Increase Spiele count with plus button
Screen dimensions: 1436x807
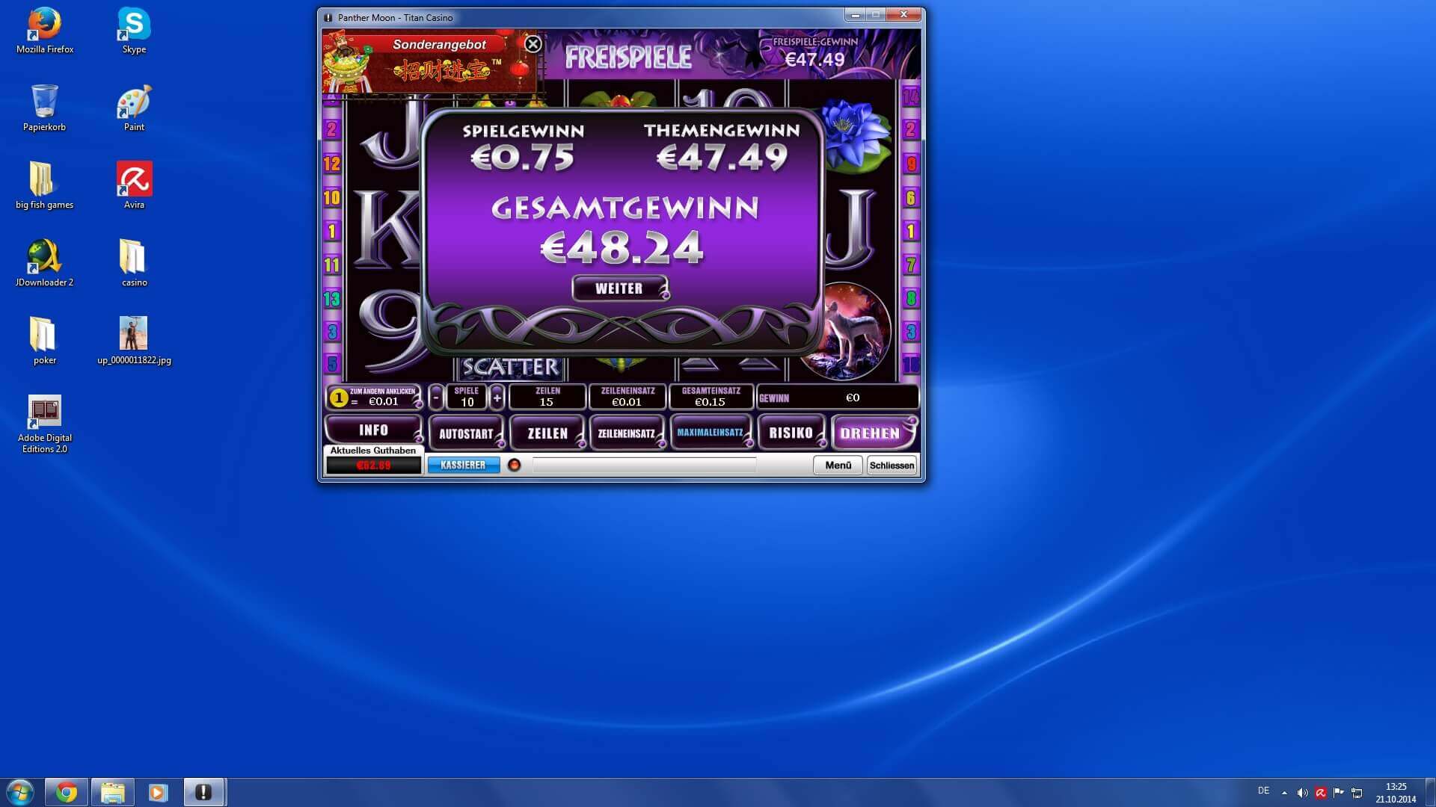pos(497,398)
